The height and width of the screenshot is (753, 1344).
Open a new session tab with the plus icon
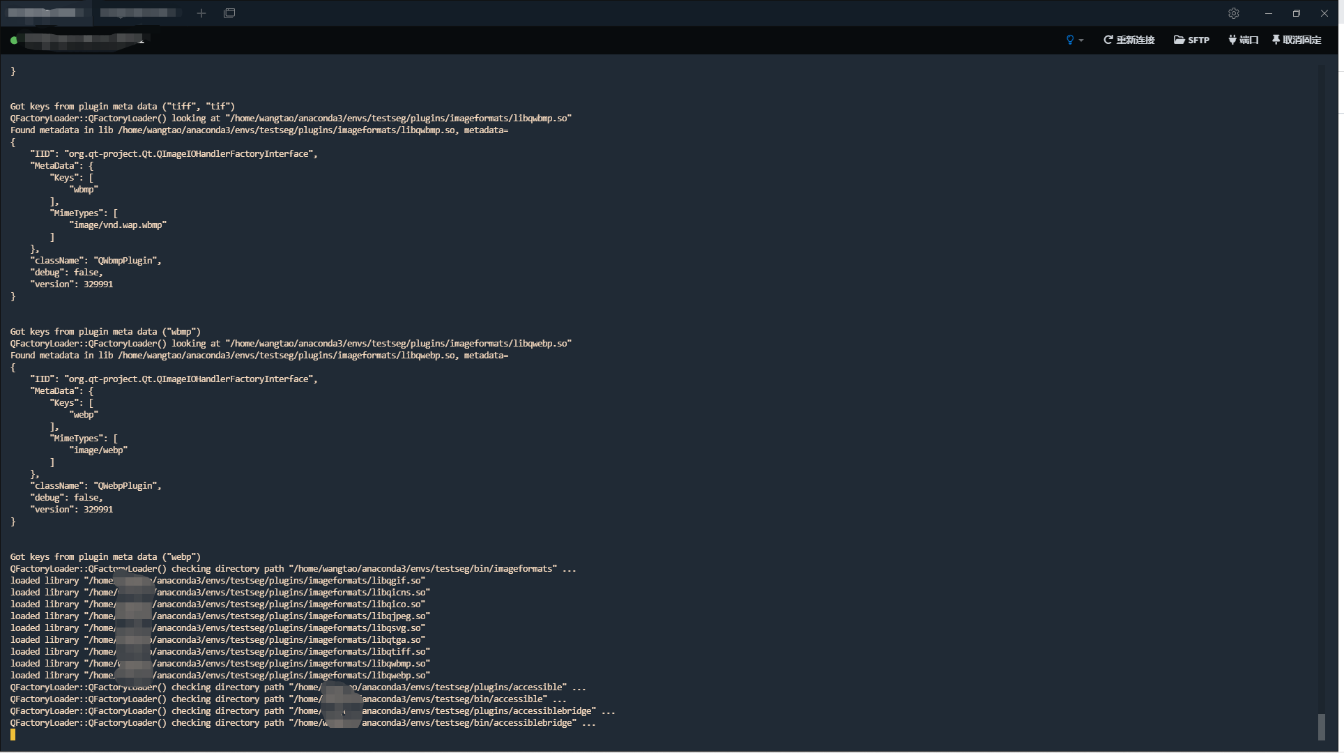[x=201, y=13]
